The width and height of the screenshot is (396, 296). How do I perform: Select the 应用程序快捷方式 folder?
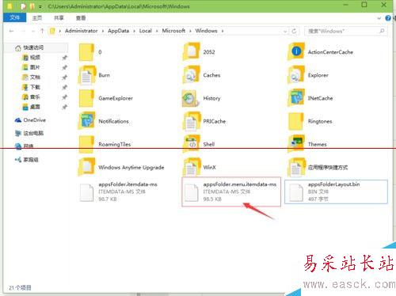318,167
